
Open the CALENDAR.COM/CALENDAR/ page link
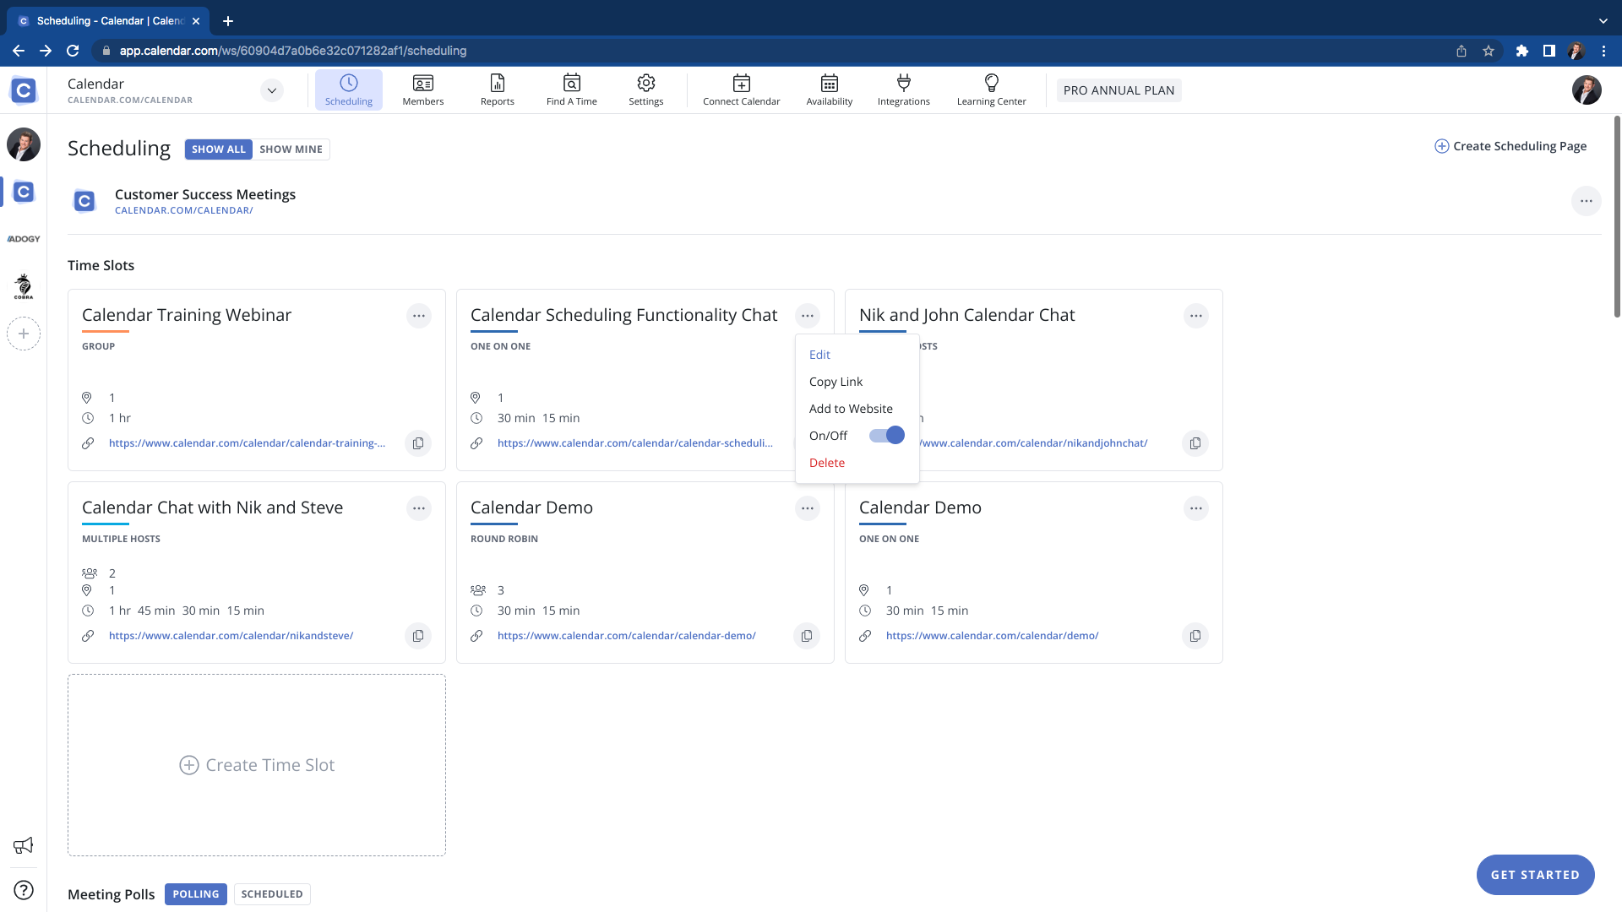[x=184, y=210]
